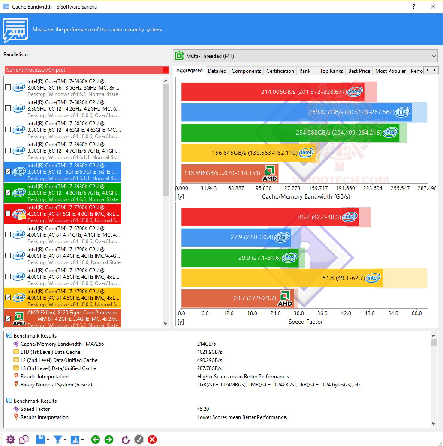Viewport: 443px width, 446px height.
Task: Click Intel logo on 214.006GB/s red bar
Action: tap(355, 92)
